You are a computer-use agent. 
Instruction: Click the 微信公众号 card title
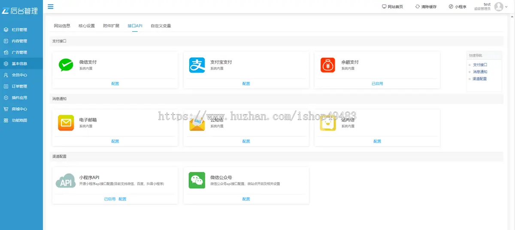[221, 177]
